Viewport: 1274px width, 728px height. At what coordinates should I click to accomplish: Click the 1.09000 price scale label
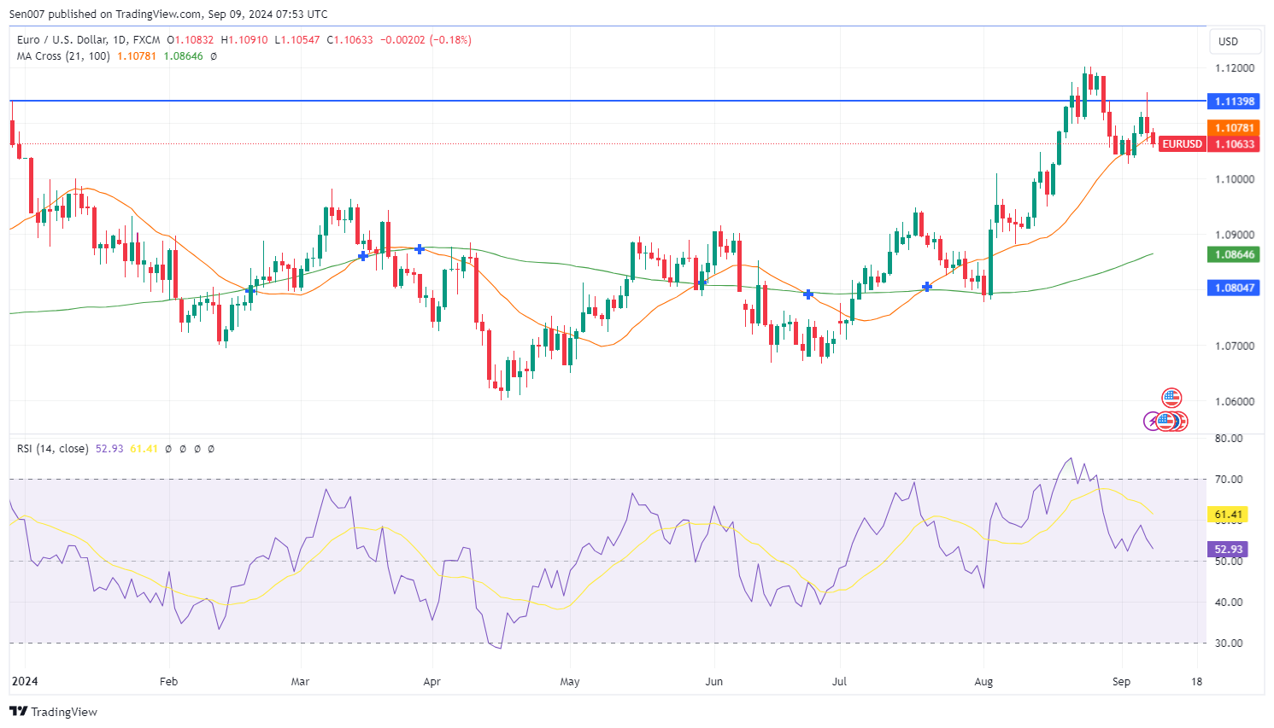(x=1235, y=235)
